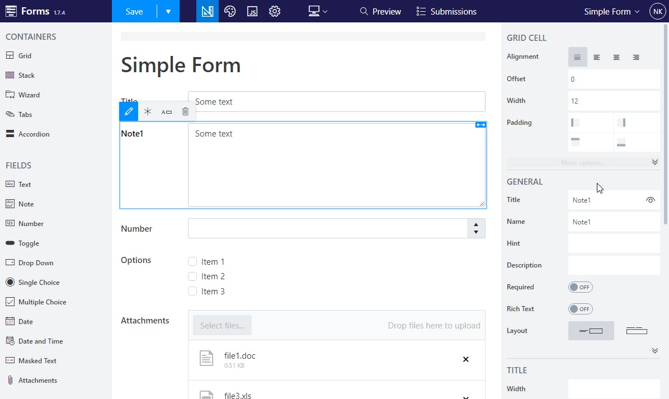The width and height of the screenshot is (669, 399).
Task: Open the JavaScript editor
Action: click(252, 11)
